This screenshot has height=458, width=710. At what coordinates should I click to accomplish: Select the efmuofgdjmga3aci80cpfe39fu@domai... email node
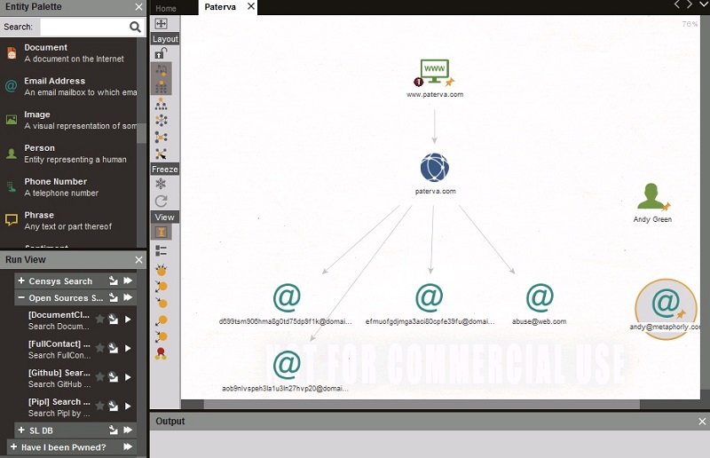coord(430,304)
